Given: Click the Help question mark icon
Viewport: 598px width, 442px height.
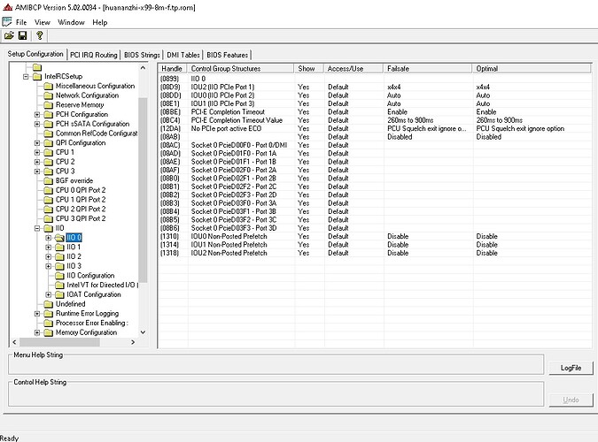Looking at the screenshot, I should [x=39, y=35].
